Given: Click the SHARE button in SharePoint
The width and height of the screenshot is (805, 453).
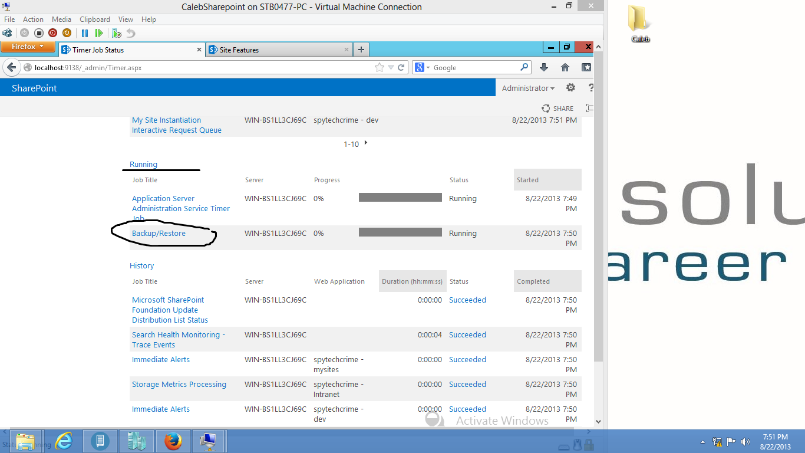Looking at the screenshot, I should click(557, 109).
